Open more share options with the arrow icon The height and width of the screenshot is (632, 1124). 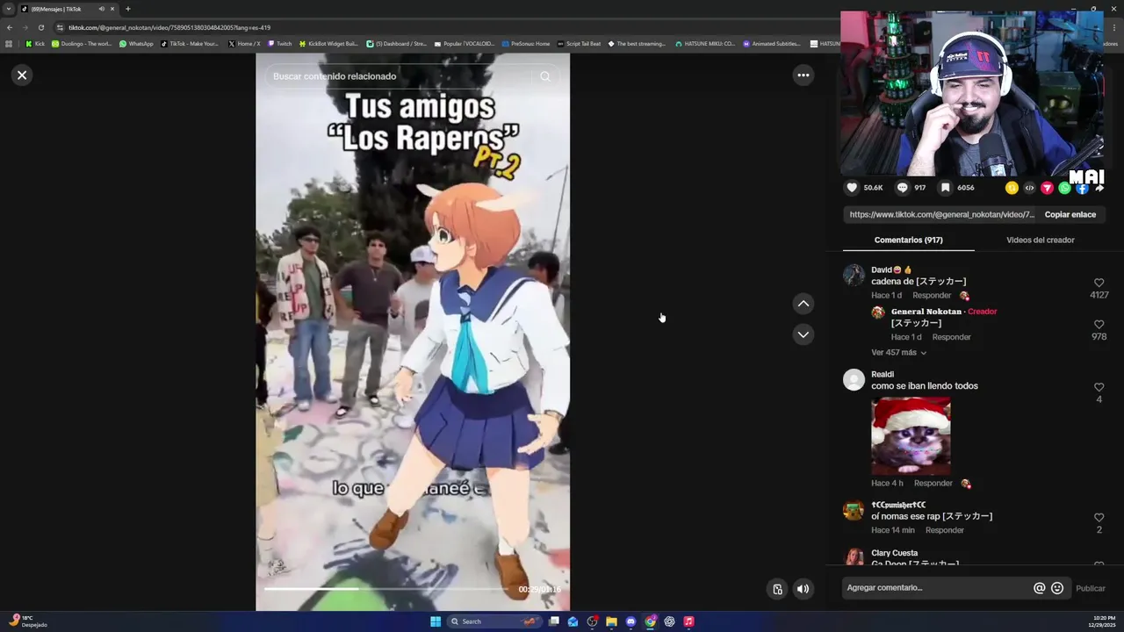tap(1099, 188)
